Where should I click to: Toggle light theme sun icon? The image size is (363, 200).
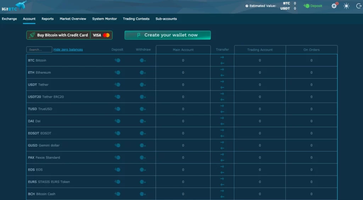pos(346,6)
